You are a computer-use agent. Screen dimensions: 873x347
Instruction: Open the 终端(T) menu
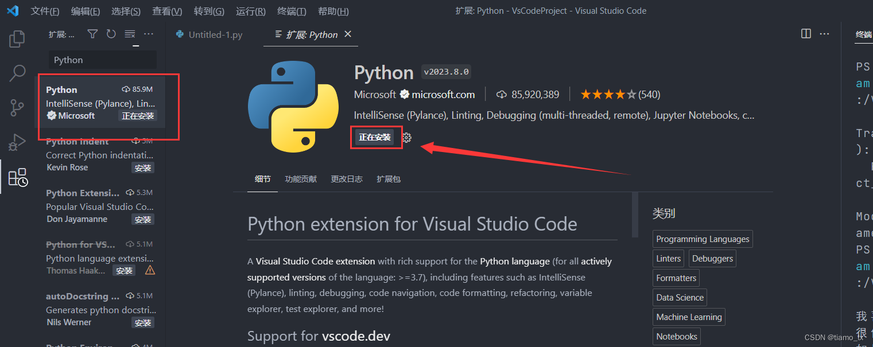tap(292, 11)
